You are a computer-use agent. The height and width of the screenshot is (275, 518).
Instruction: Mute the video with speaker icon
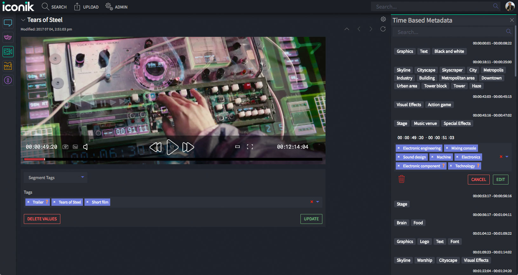pos(85,147)
